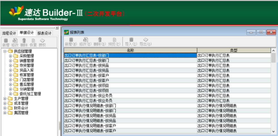
Task: Switch to the 流程设计 tab
Action: coord(9,33)
